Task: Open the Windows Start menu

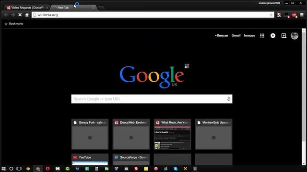Action: (x=3, y=169)
